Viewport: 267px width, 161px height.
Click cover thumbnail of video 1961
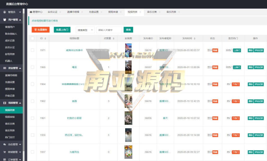[x=128, y=118]
